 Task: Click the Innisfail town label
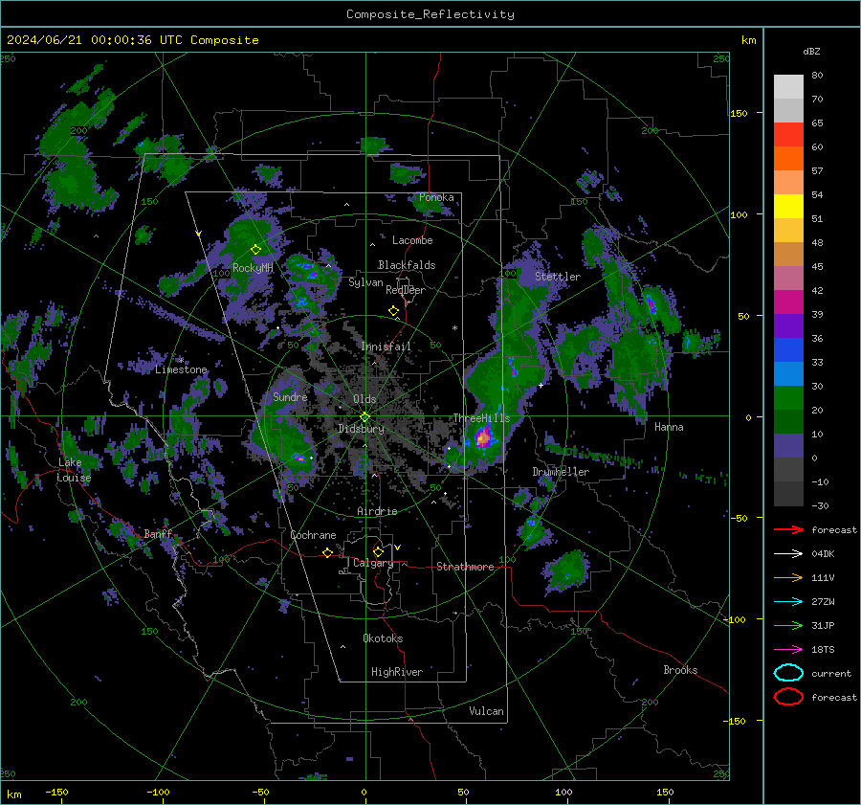click(386, 347)
